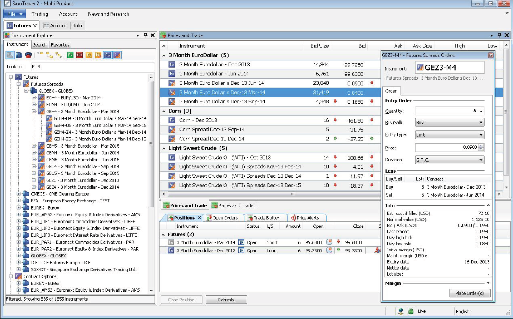
Task: Click the Place Order(s) button
Action: [469, 293]
